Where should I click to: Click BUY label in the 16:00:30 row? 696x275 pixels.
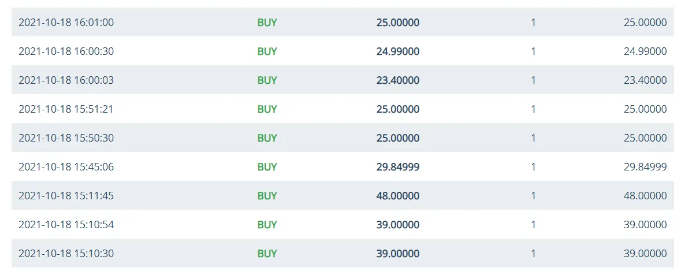pos(267,51)
